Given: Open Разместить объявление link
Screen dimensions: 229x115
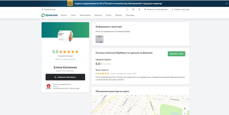Looking at the screenshot, I should 156,10.
